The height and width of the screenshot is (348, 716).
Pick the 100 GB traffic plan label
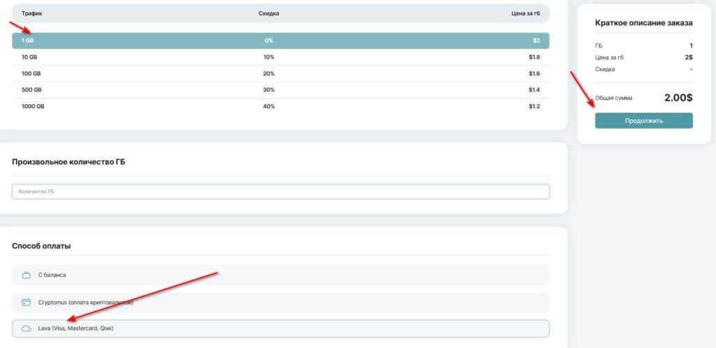tap(31, 73)
